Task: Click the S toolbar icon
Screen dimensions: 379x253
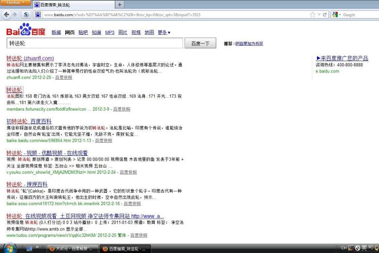Action: pos(26,15)
